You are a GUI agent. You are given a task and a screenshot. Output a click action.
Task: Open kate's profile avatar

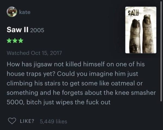click(12, 12)
